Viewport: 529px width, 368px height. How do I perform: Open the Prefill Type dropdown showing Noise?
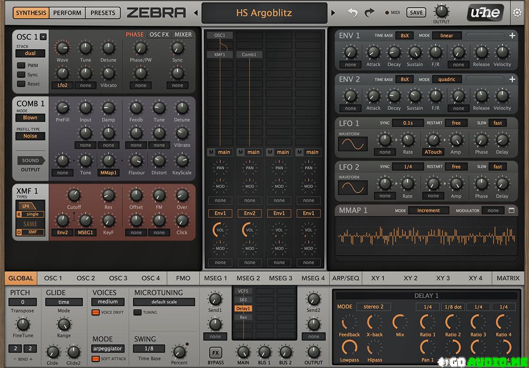[x=30, y=136]
